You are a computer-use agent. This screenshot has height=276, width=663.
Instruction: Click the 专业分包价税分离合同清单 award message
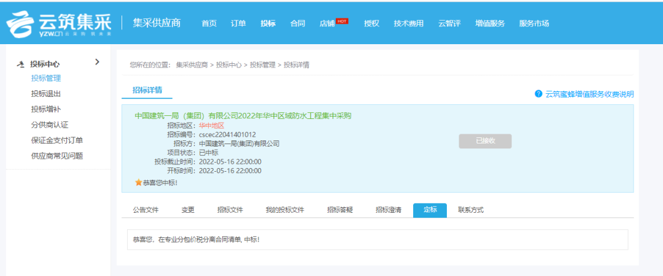tap(196, 240)
